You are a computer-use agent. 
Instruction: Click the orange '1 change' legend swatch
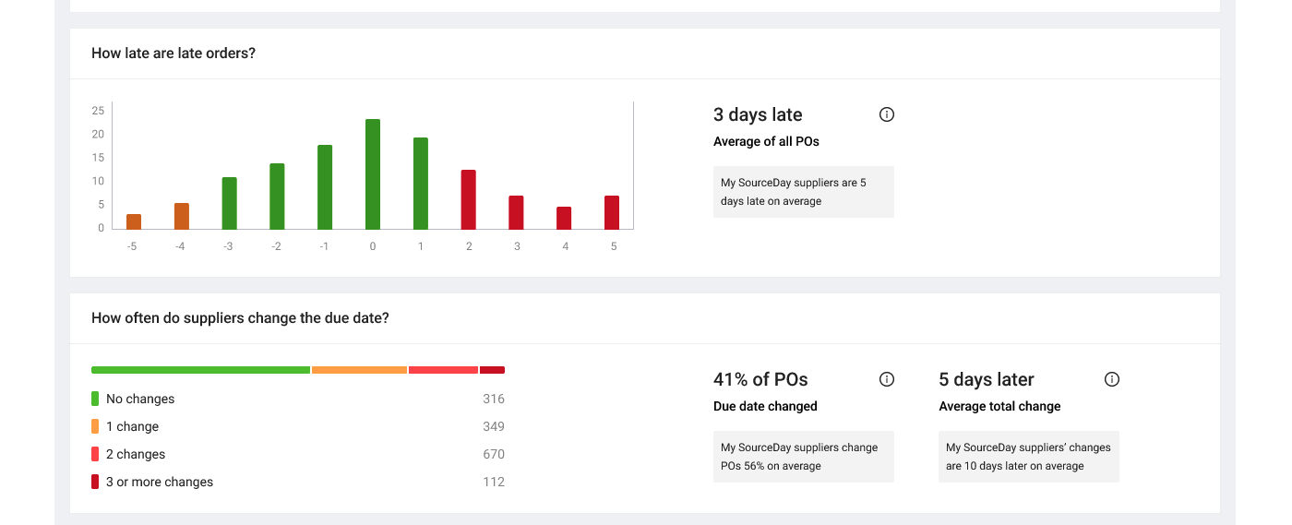coord(95,426)
